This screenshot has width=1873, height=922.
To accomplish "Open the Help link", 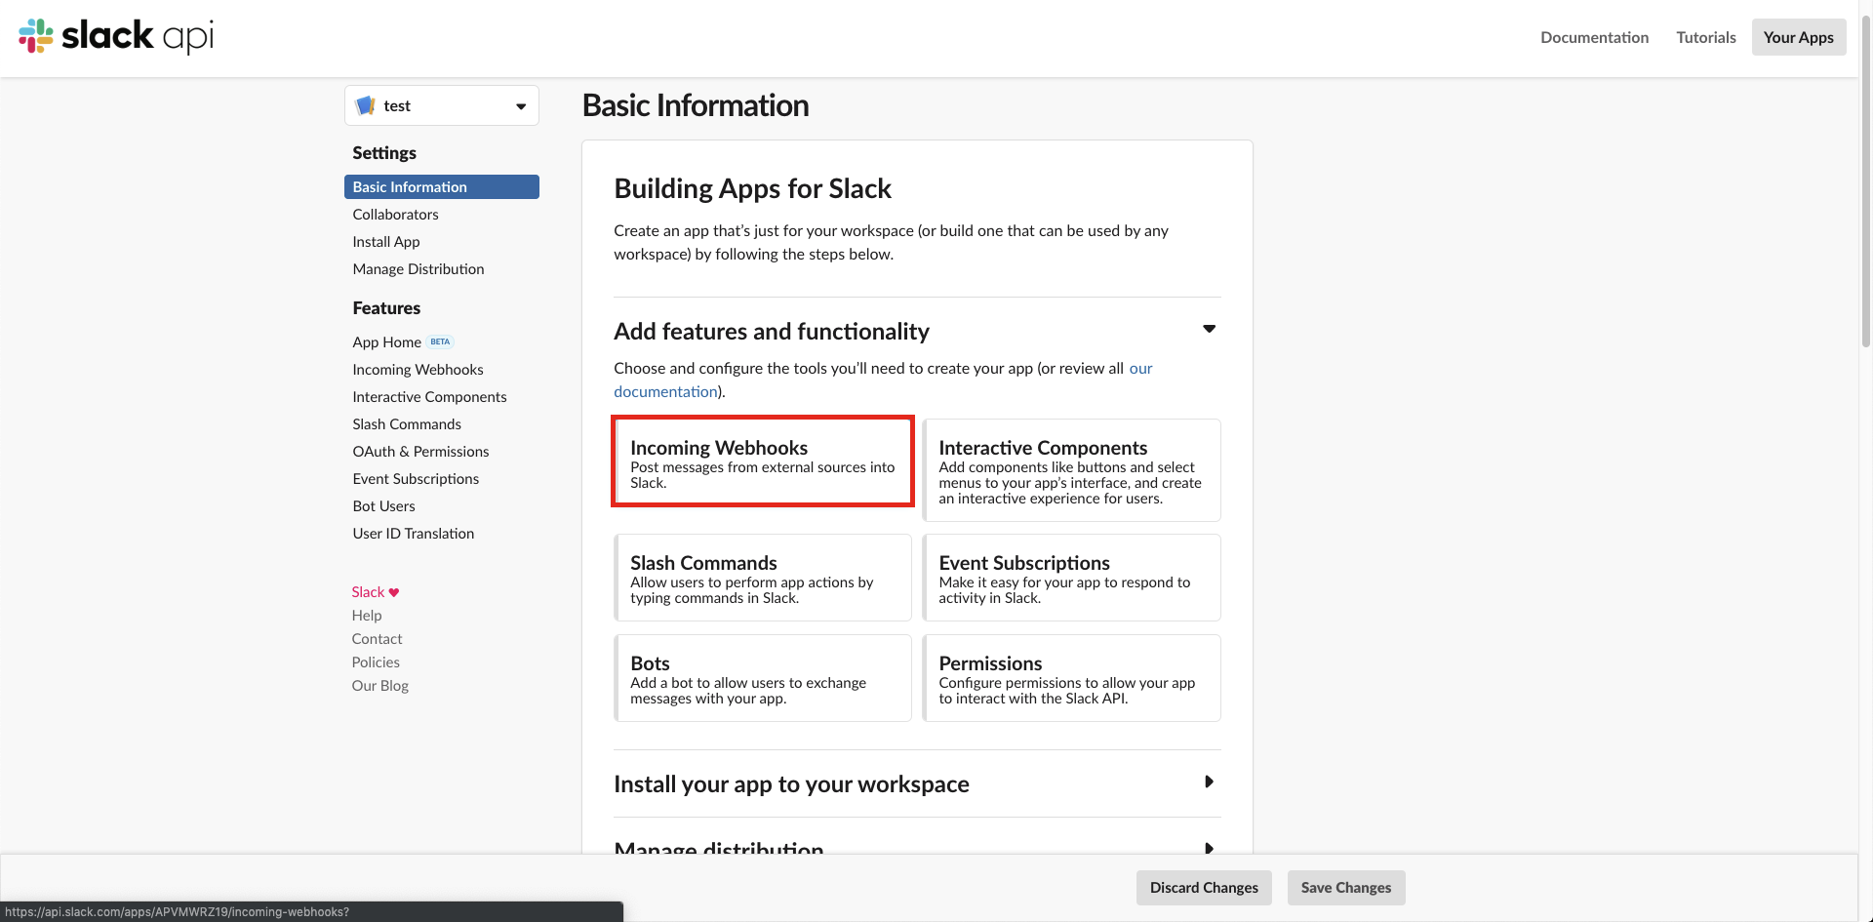I will click(x=367, y=615).
